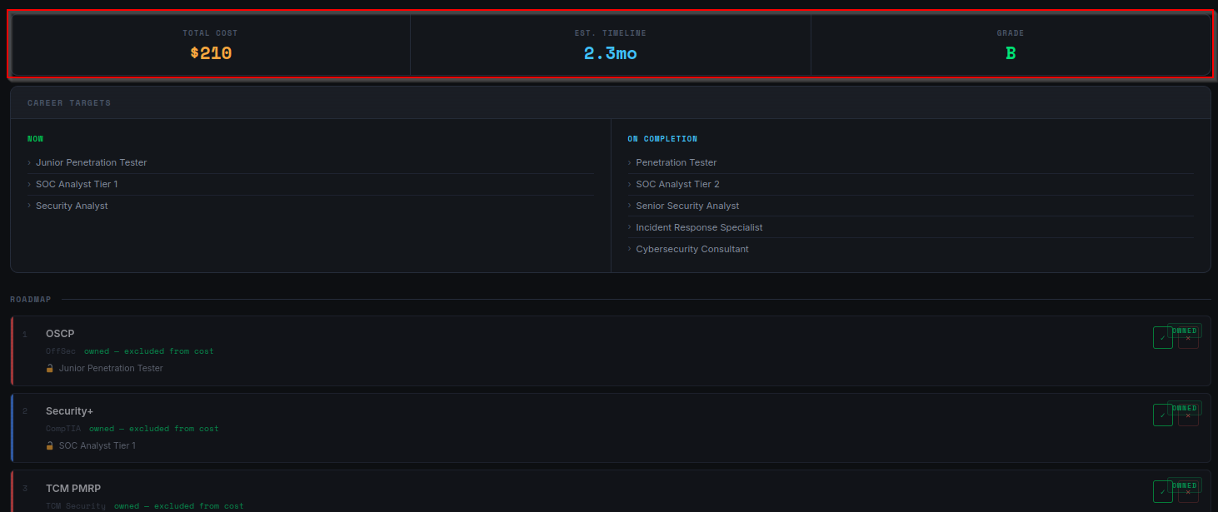
Task: Open the Total Cost $210 stat panel
Action: click(211, 45)
